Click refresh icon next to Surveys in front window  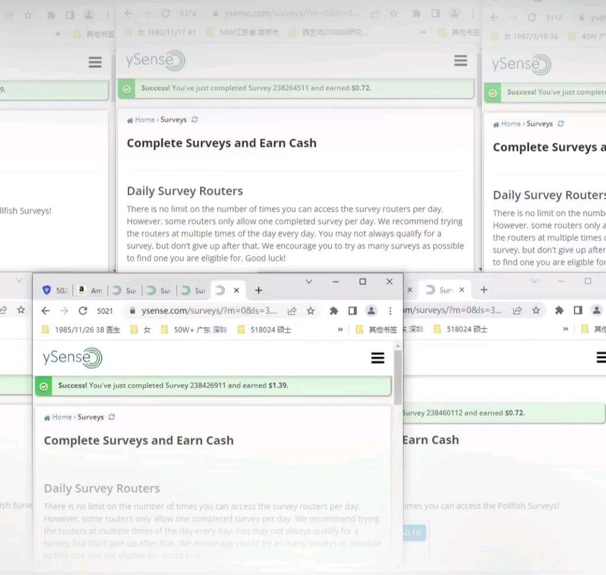(x=112, y=417)
